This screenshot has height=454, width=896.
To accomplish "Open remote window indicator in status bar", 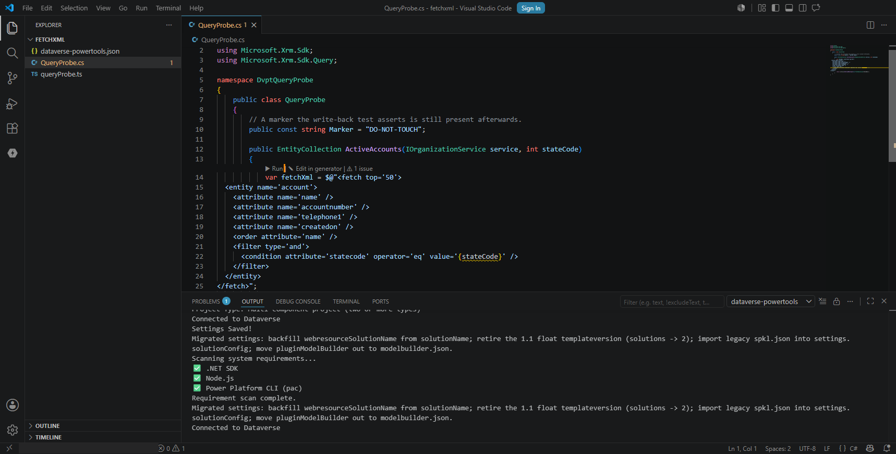I will (9, 448).
